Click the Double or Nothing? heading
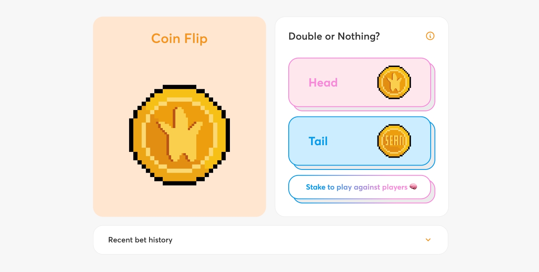Image resolution: width=539 pixels, height=272 pixels. point(334,36)
